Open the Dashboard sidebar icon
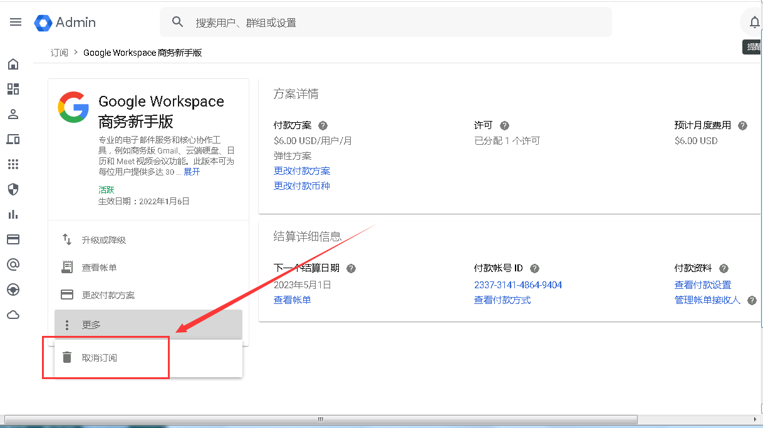 click(x=13, y=89)
